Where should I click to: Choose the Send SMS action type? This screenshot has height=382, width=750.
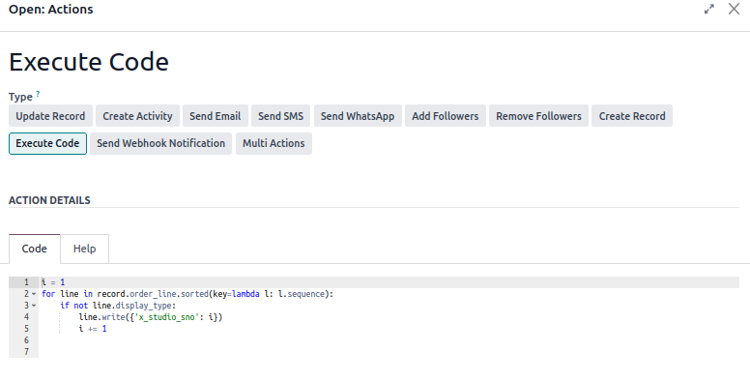281,116
